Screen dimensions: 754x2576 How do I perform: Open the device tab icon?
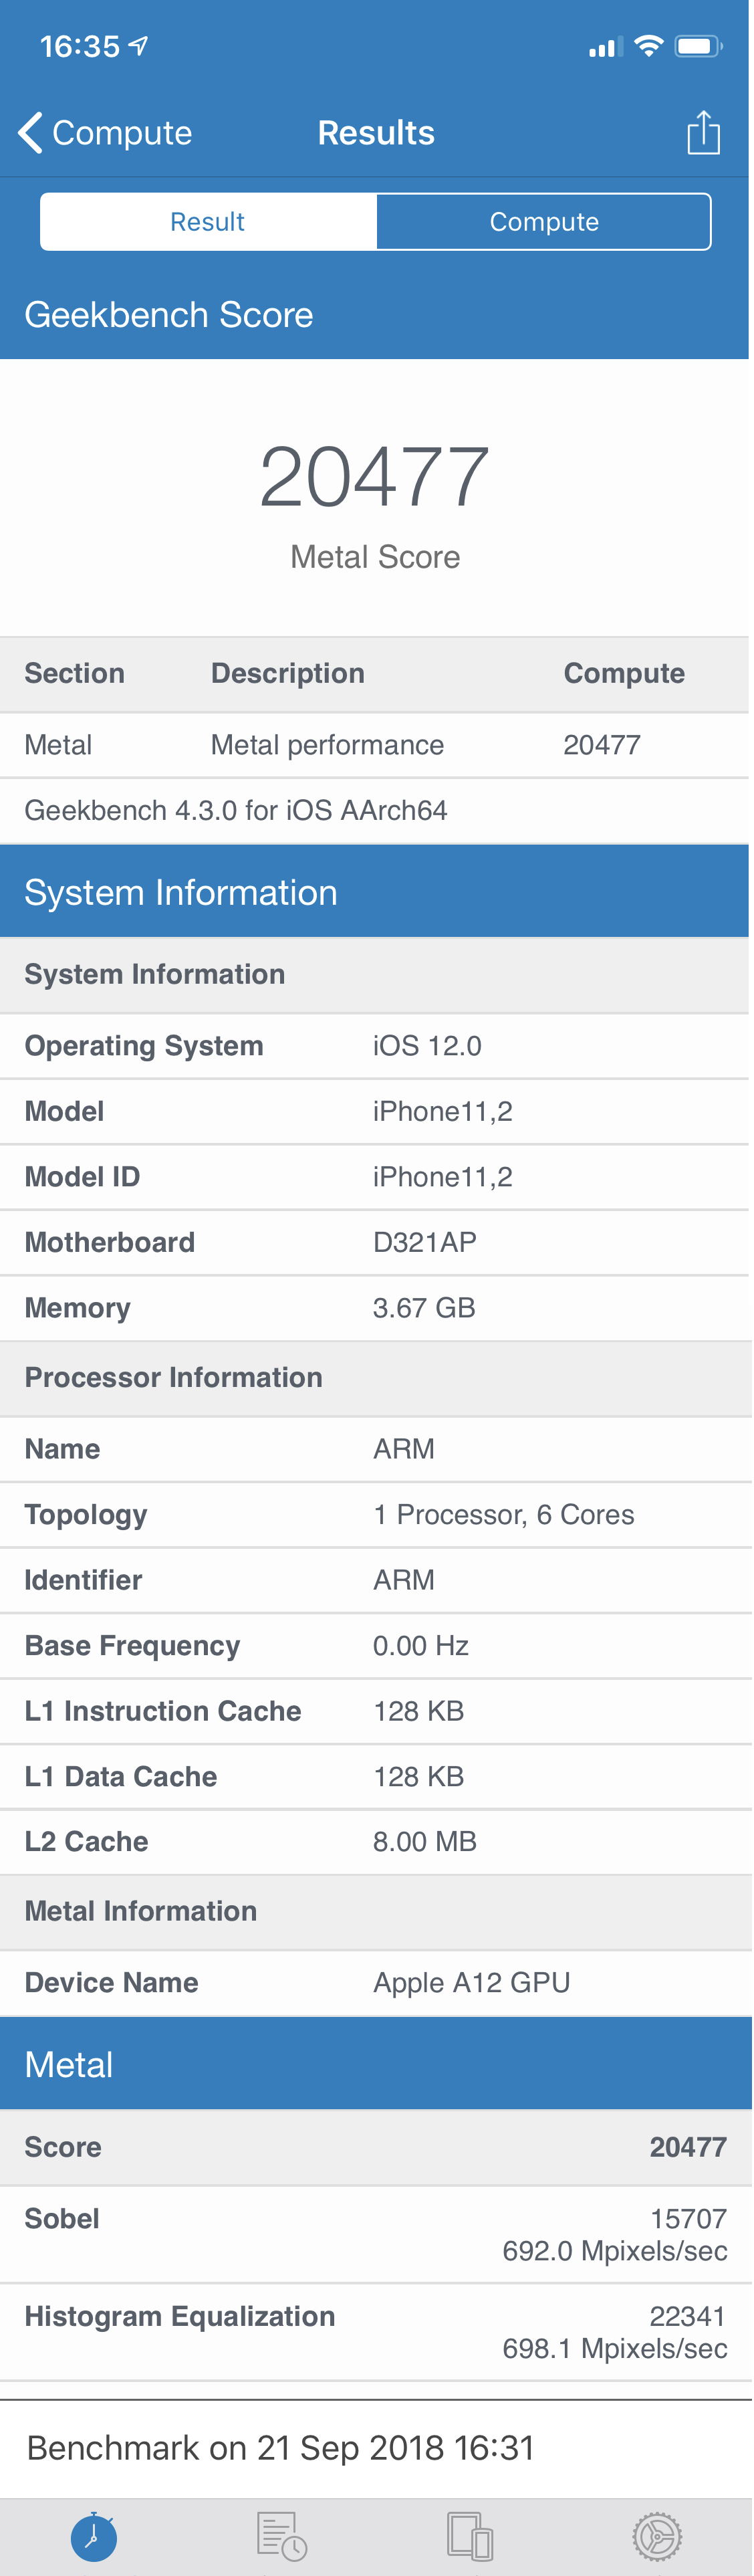[x=470, y=2536]
